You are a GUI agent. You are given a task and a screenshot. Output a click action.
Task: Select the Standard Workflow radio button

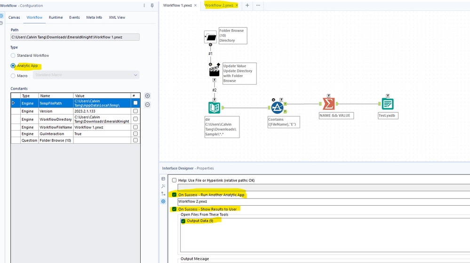(x=13, y=55)
